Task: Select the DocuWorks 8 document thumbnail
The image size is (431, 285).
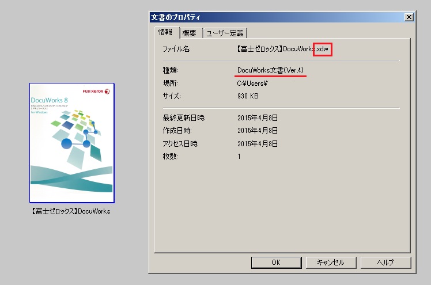Action: point(72,143)
